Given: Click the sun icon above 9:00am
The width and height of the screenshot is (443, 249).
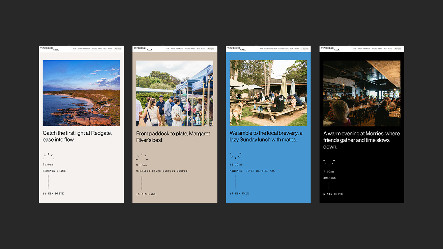Looking at the screenshot, I should 142,156.
